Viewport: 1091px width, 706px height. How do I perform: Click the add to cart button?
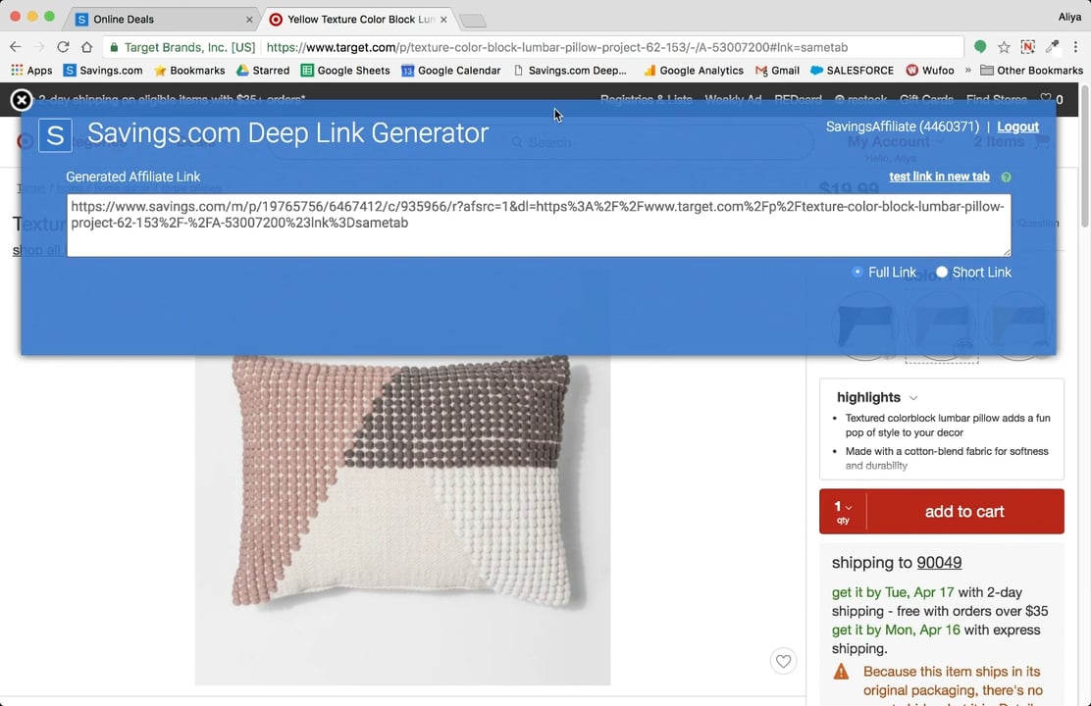point(964,511)
